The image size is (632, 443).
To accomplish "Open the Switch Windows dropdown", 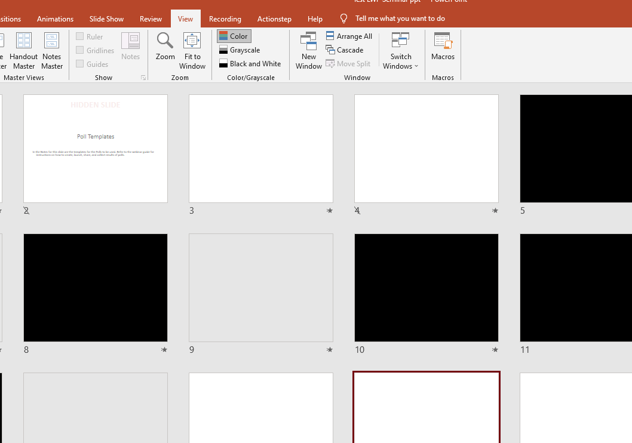I will (401, 51).
